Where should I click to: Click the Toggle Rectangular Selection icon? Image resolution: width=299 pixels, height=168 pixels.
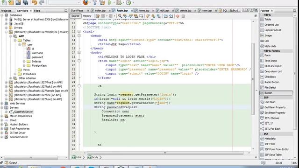[x=141, y=16]
